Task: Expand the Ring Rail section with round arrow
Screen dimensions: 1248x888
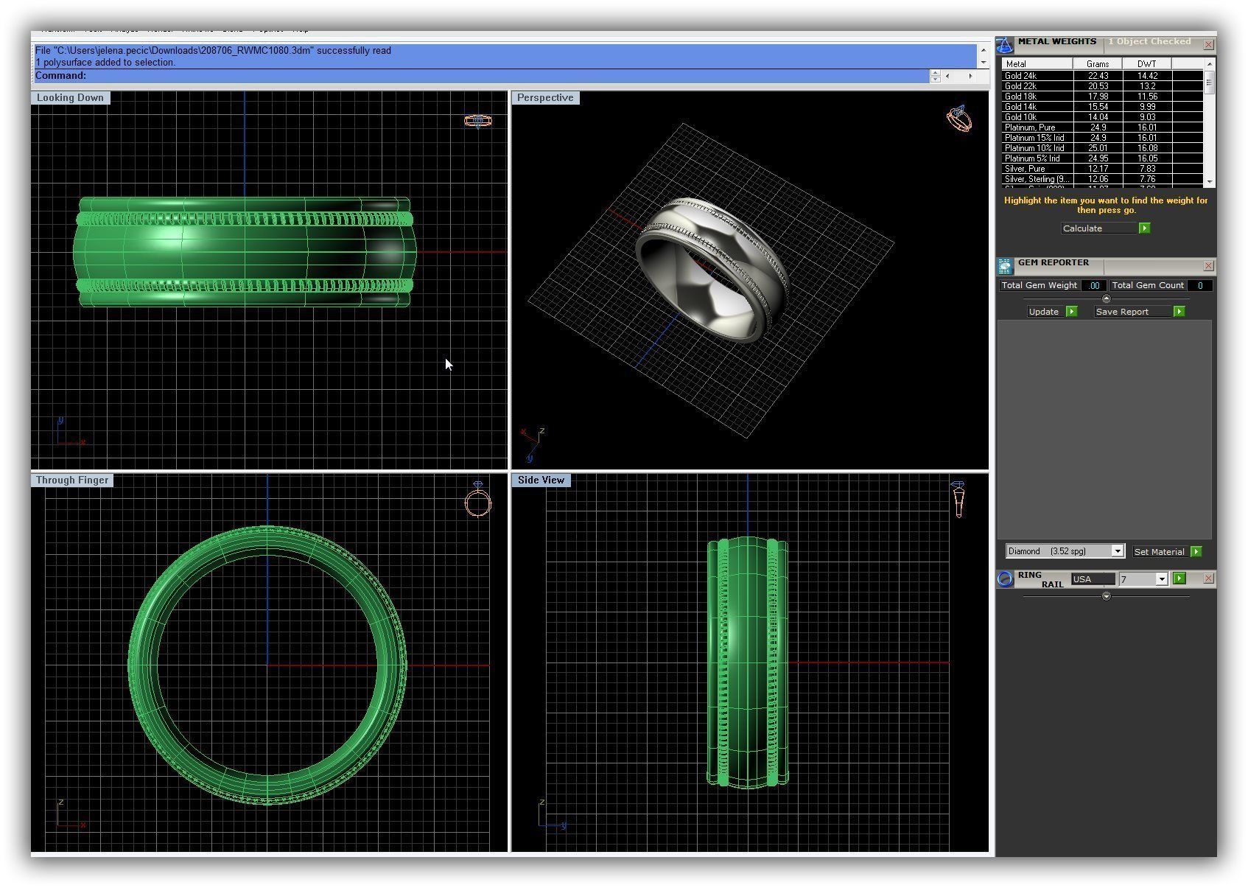Action: click(1106, 596)
